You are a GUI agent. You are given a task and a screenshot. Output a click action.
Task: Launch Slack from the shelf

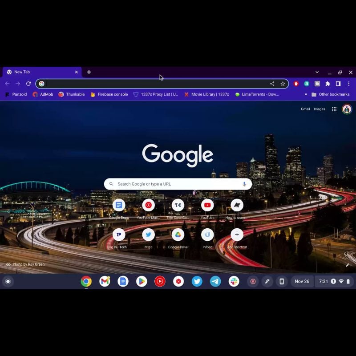coord(234,282)
